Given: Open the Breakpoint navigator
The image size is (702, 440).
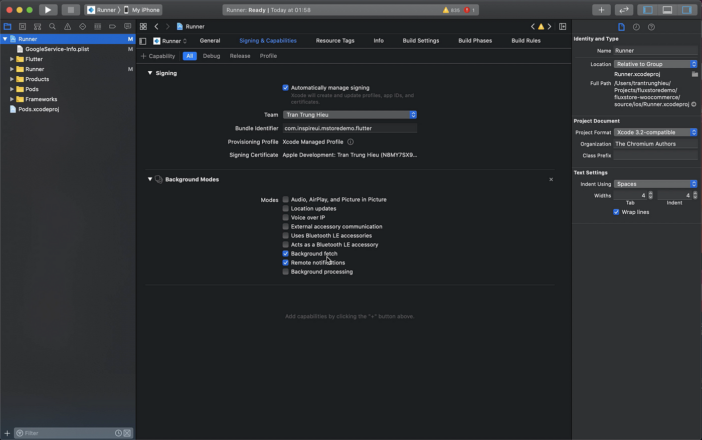Looking at the screenshot, I should 113,27.
